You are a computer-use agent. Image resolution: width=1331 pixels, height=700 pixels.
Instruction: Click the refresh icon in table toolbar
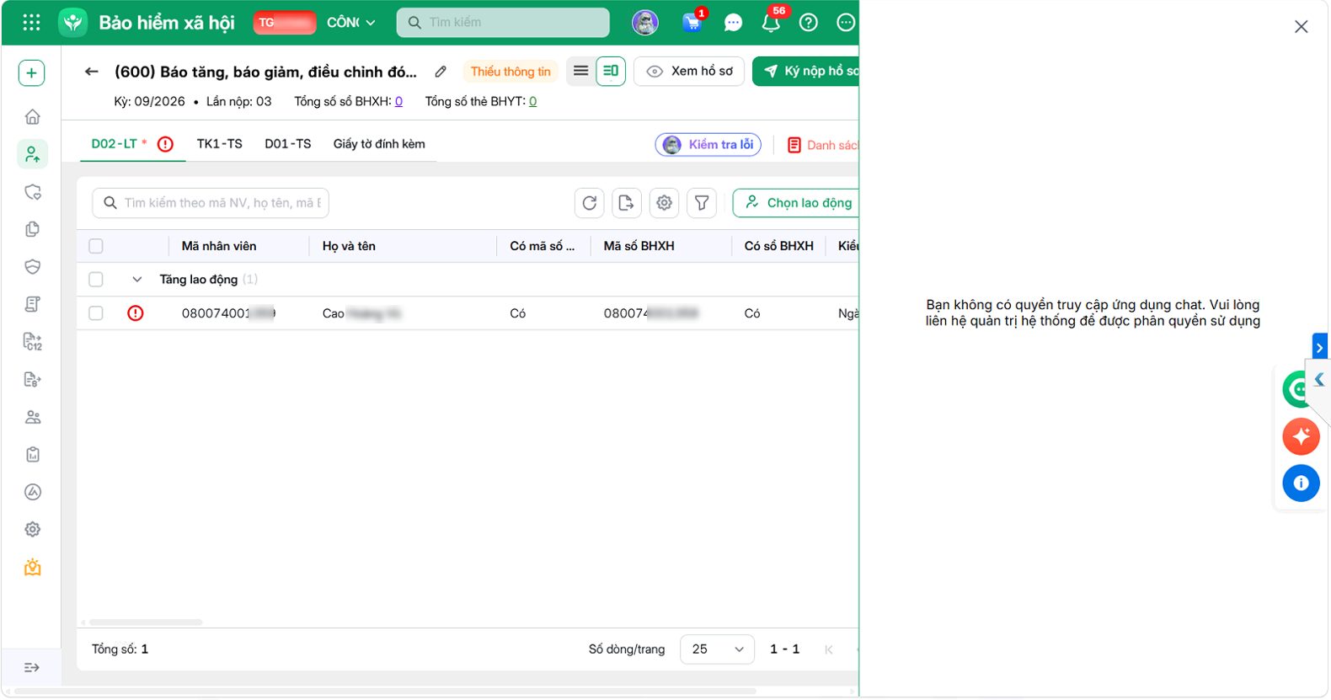(590, 203)
